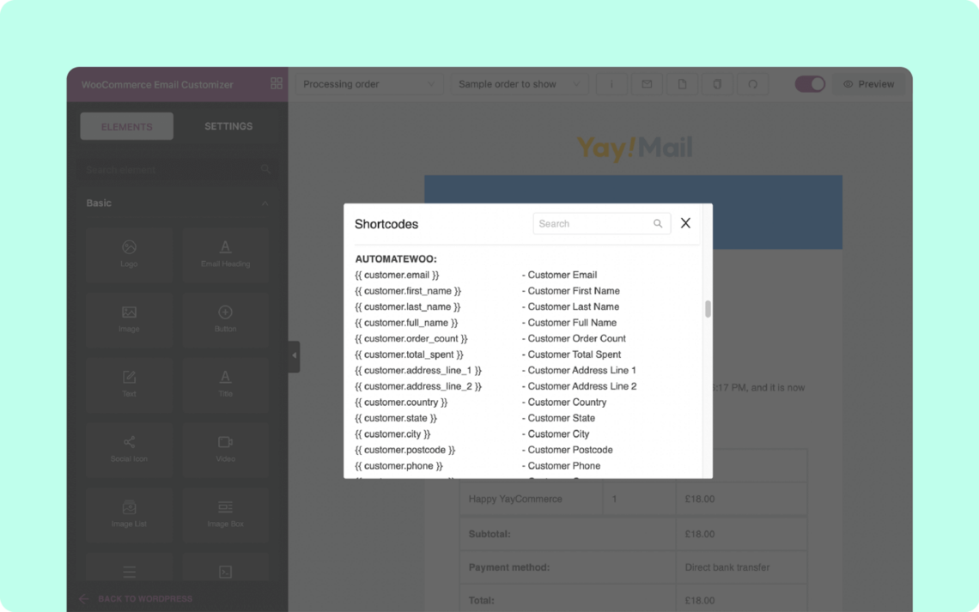The height and width of the screenshot is (612, 979).
Task: Switch to the SETTINGS tab
Action: tap(228, 125)
